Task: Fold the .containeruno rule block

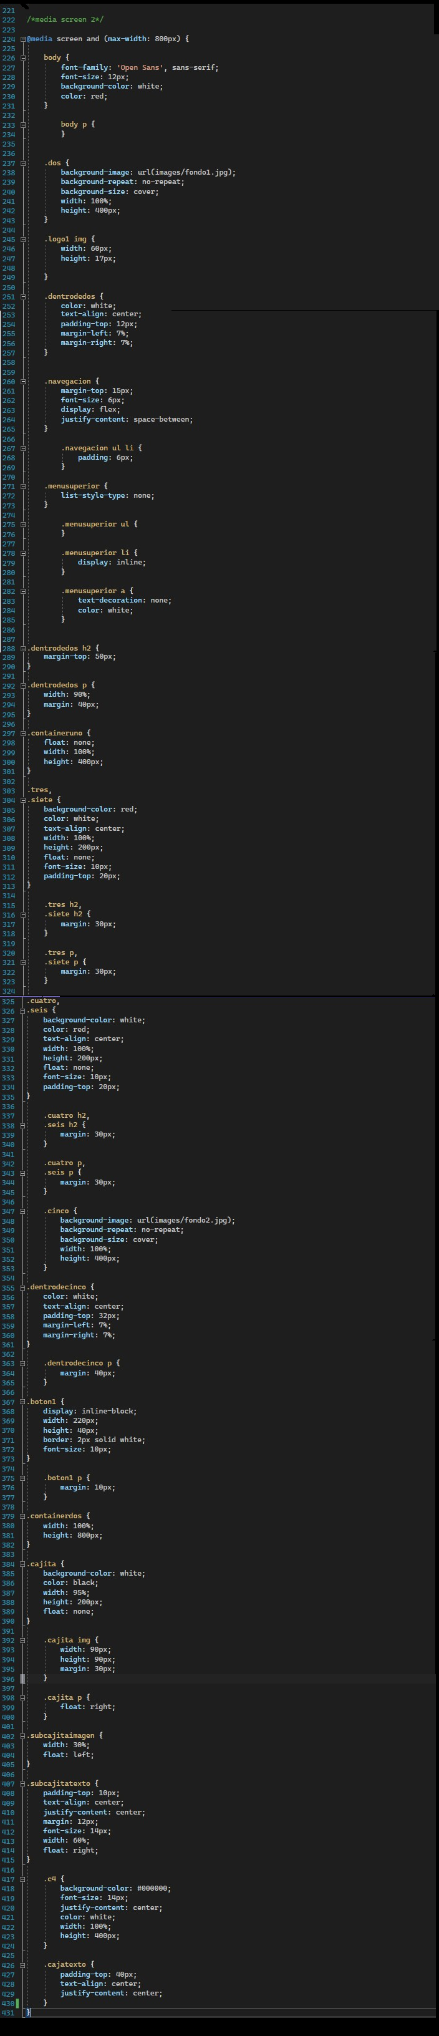Action: 23,733
